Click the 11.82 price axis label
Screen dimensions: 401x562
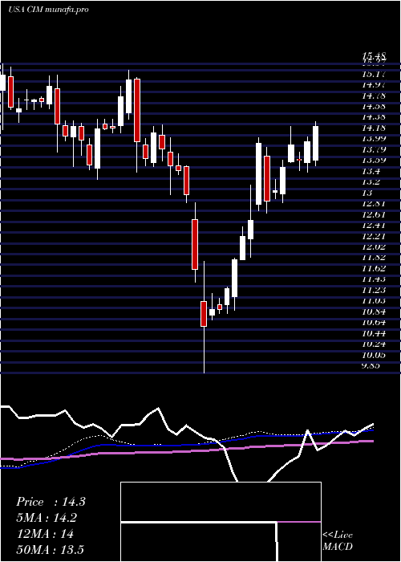tap(374, 258)
